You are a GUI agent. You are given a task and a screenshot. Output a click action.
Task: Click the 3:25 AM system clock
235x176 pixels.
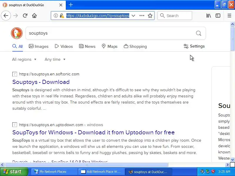(224, 172)
